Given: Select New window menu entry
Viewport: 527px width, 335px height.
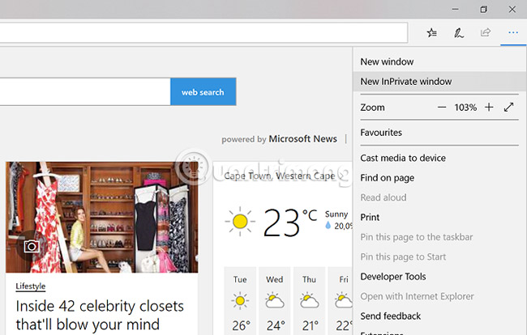Looking at the screenshot, I should pos(440,61).
